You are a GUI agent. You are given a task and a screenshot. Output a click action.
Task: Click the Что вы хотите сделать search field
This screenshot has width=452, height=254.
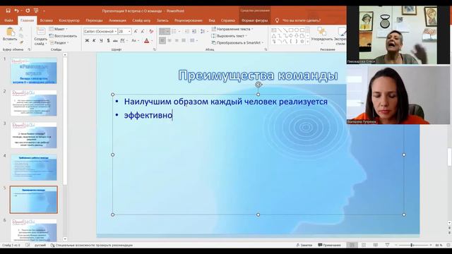click(302, 20)
